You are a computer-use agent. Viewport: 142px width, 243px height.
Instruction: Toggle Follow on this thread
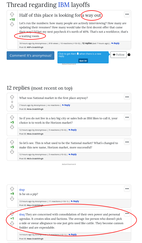click(x=118, y=55)
